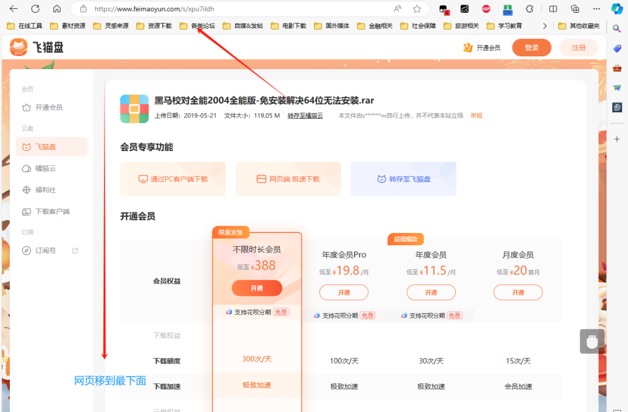628x412 pixels.
Task: Click 开通 under 年度会员Pro
Action: tap(344, 292)
